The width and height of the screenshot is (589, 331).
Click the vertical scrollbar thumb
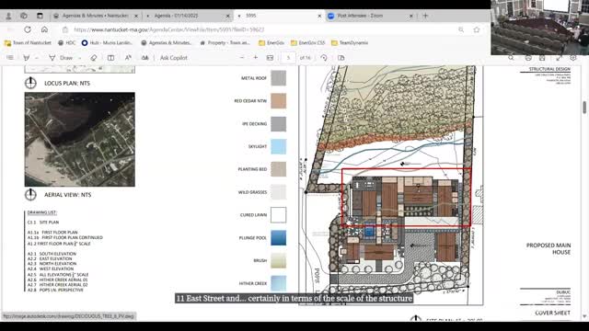(584, 107)
